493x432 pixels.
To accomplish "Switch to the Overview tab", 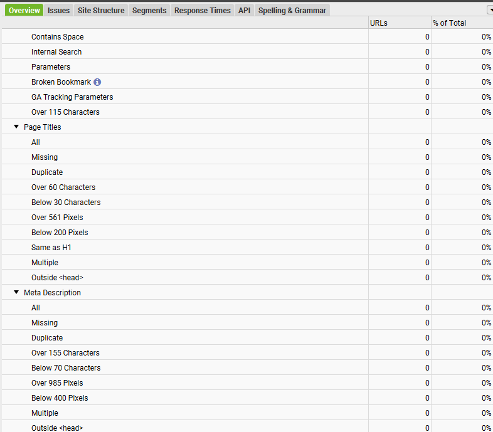I will [24, 11].
